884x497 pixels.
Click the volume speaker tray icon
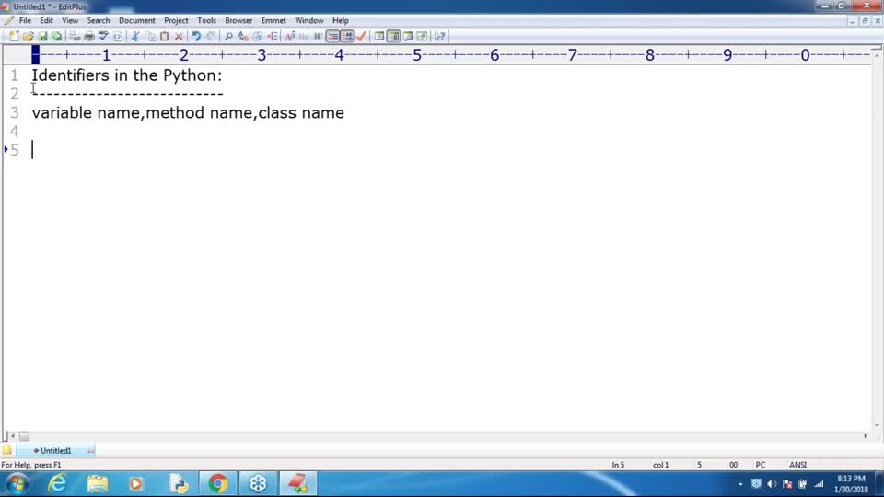point(772,484)
